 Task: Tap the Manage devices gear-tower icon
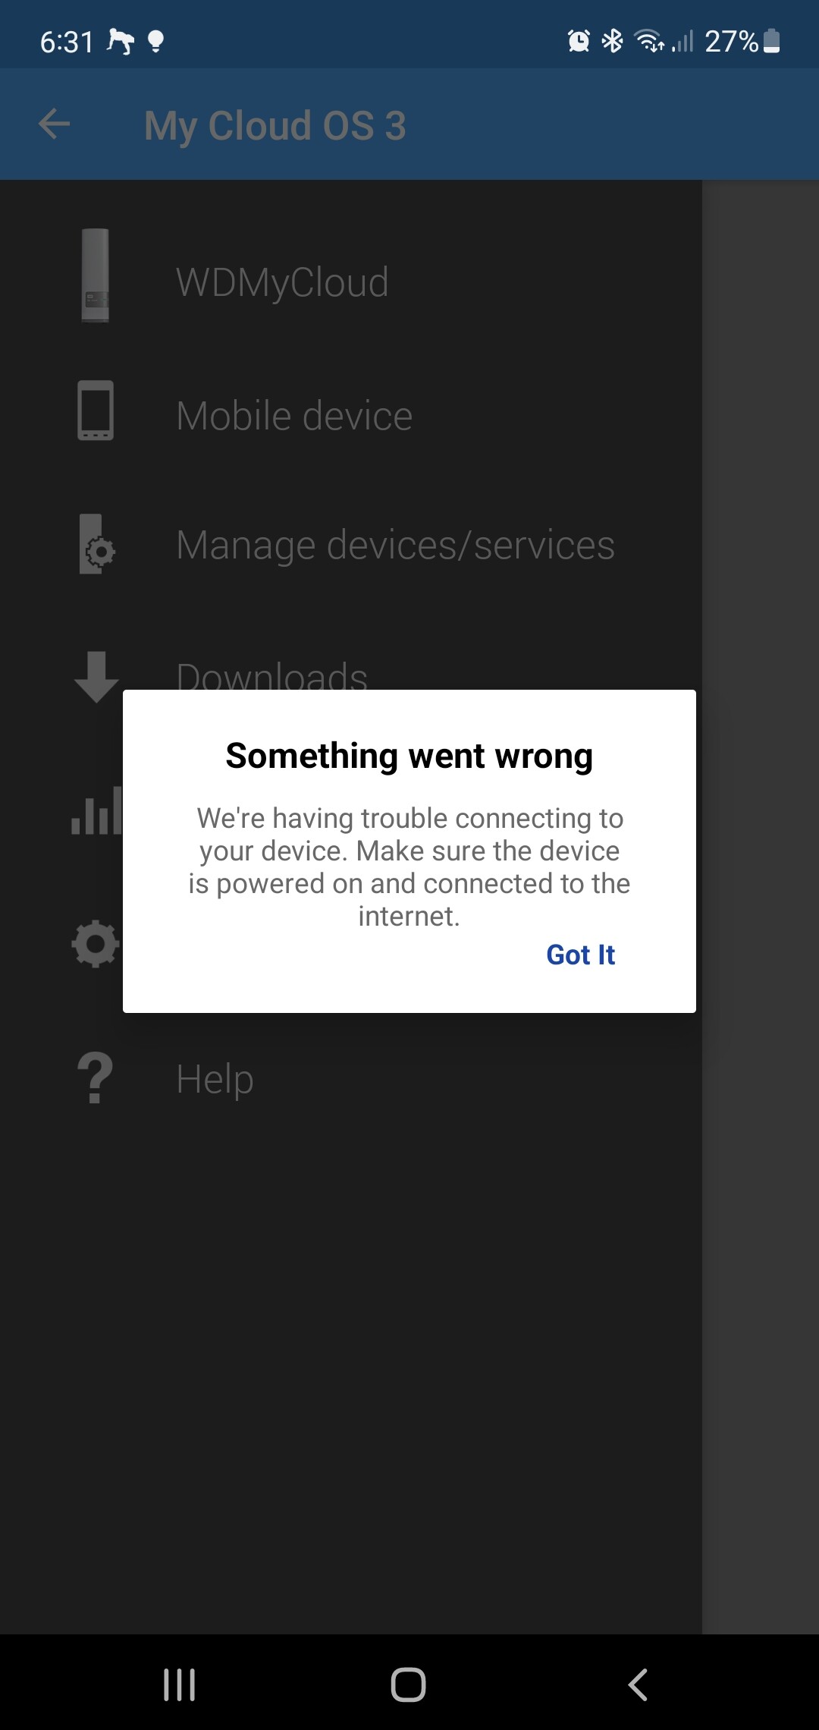point(97,544)
